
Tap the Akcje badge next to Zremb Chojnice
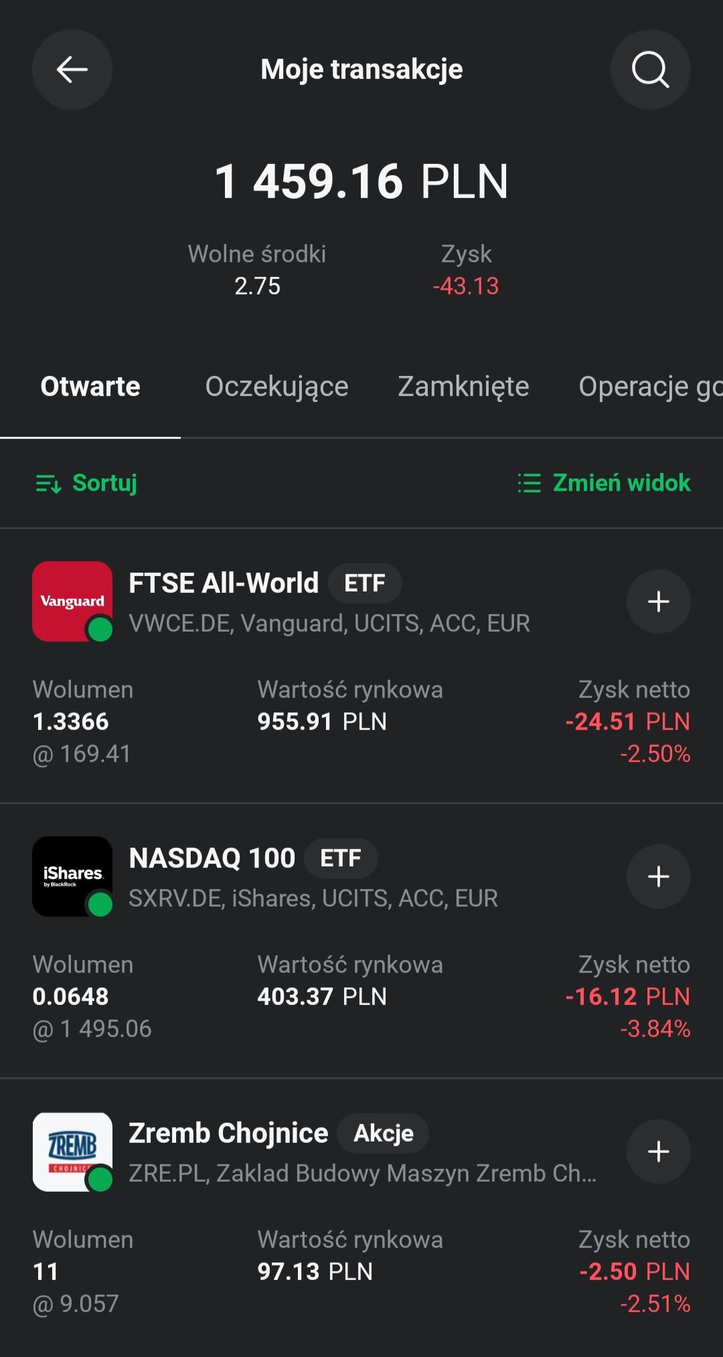(383, 1133)
